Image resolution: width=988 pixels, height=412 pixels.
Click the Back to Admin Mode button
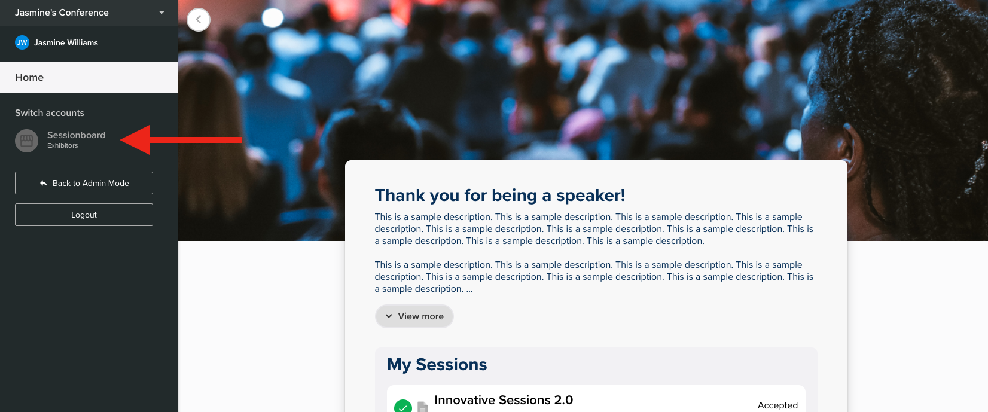click(84, 183)
